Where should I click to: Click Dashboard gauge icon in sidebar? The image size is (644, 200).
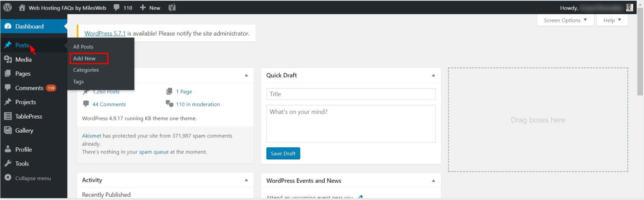point(8,26)
